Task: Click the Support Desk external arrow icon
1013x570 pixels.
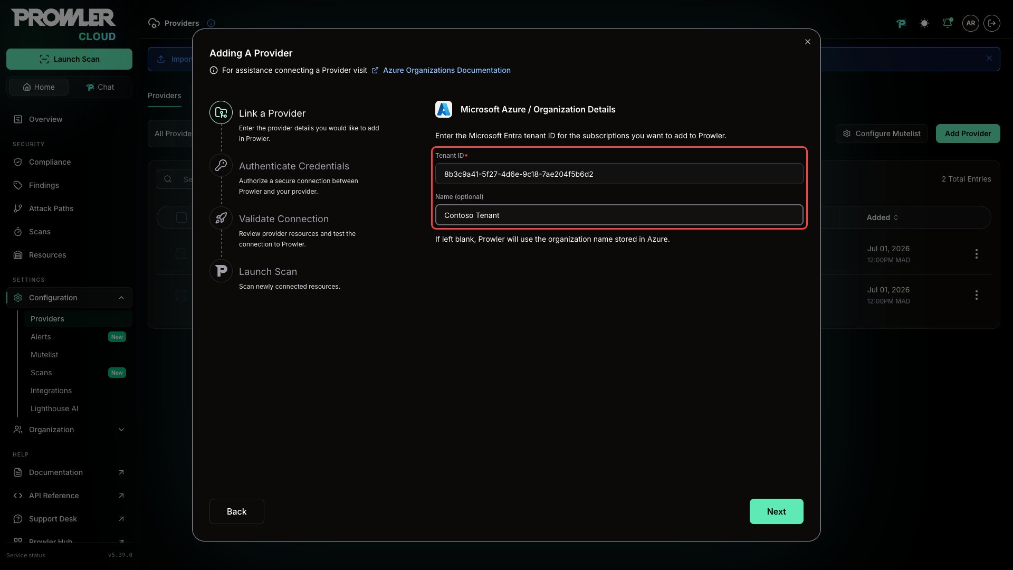Action: [121, 519]
